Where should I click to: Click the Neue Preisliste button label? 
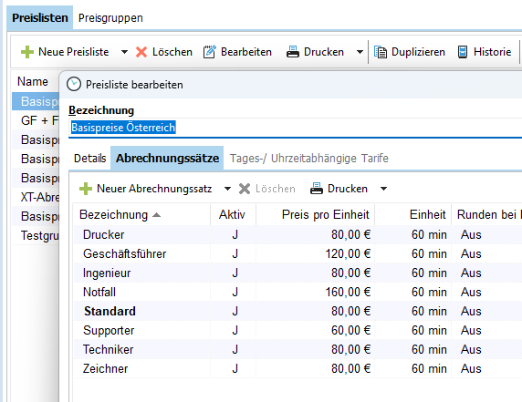click(x=74, y=52)
